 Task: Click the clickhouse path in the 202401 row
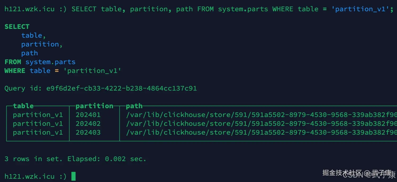coord(261,115)
